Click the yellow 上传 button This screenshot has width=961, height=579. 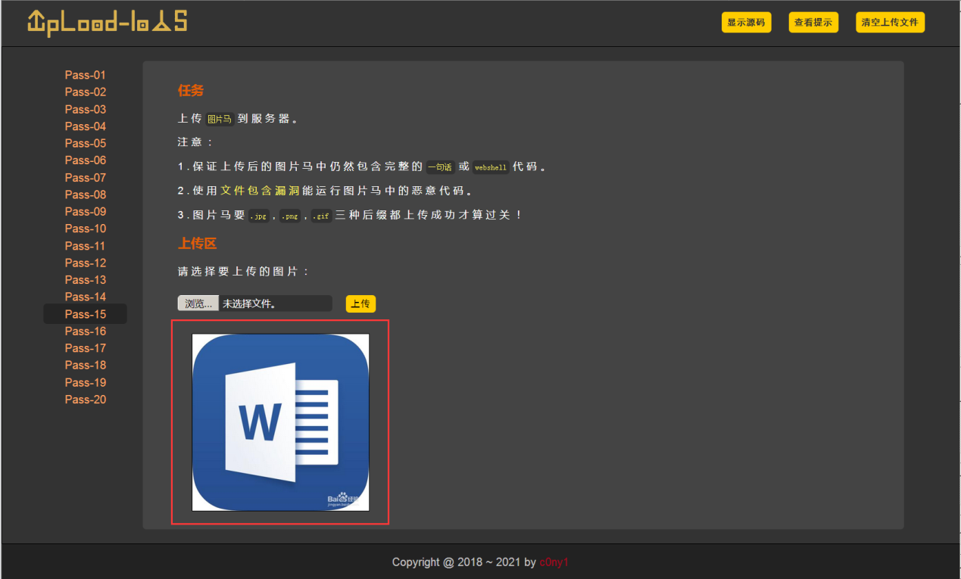(x=360, y=304)
